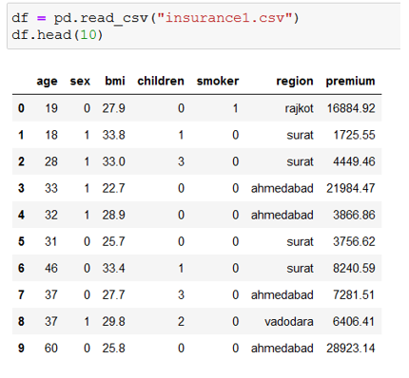409x378 pixels.
Task: Click bmi value 33.8
Action: click(x=114, y=135)
